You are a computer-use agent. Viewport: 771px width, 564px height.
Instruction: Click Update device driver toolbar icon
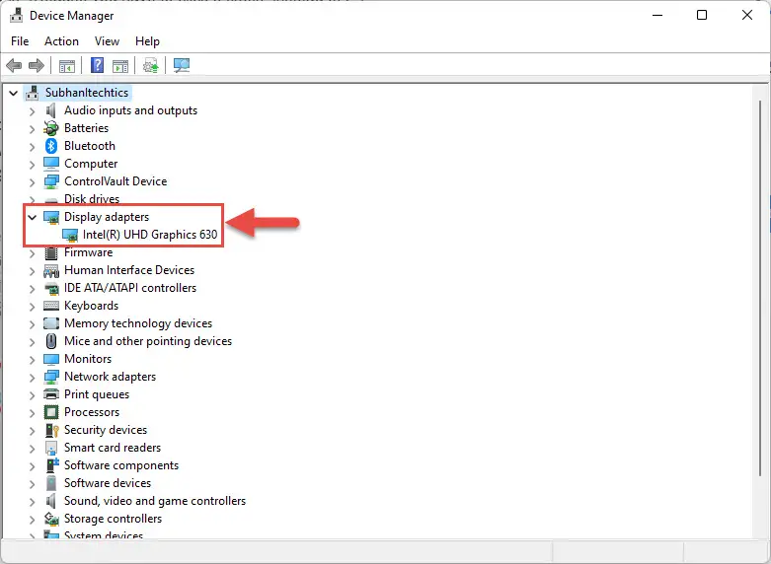tap(150, 65)
